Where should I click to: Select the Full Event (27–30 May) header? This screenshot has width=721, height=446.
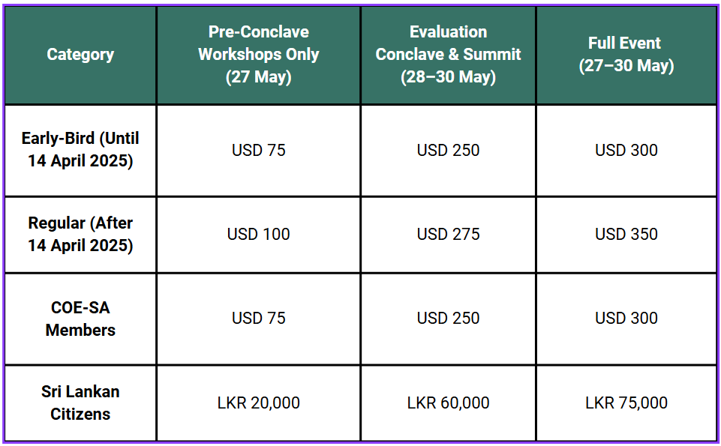(x=626, y=54)
